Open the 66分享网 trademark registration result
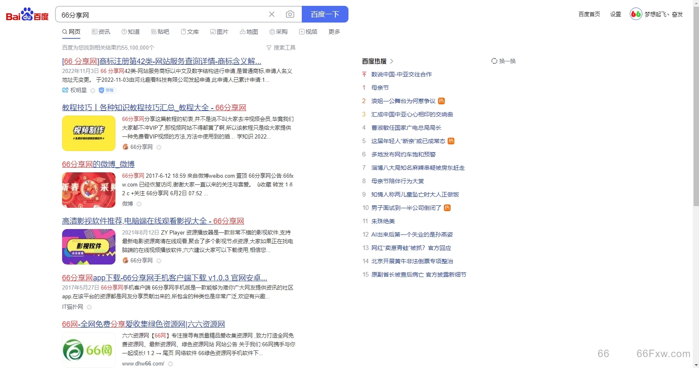Image resolution: width=699 pixels, height=368 pixels. (162, 61)
